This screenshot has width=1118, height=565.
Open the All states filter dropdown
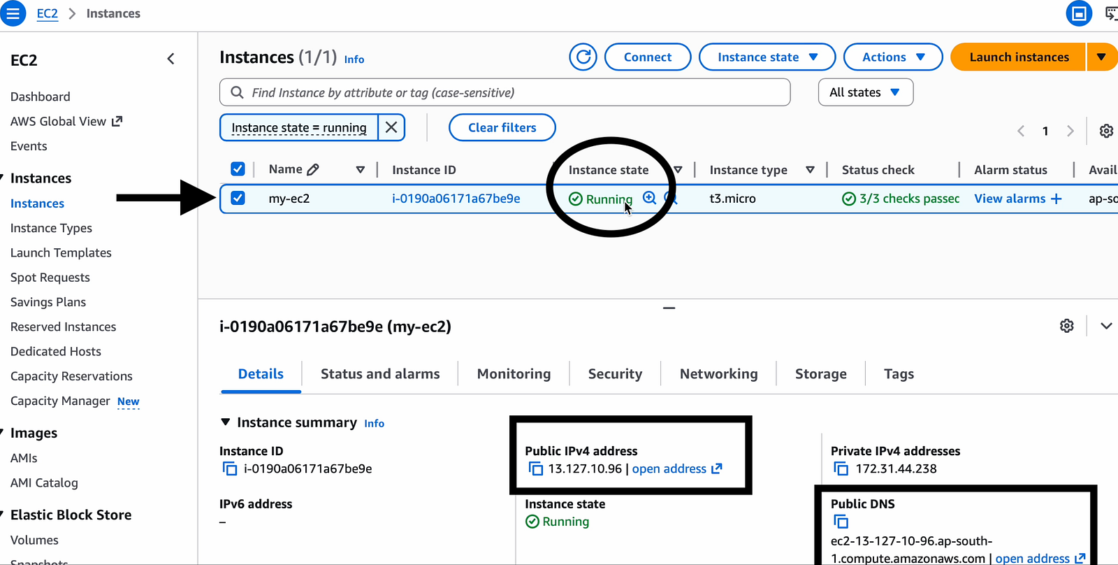click(866, 92)
